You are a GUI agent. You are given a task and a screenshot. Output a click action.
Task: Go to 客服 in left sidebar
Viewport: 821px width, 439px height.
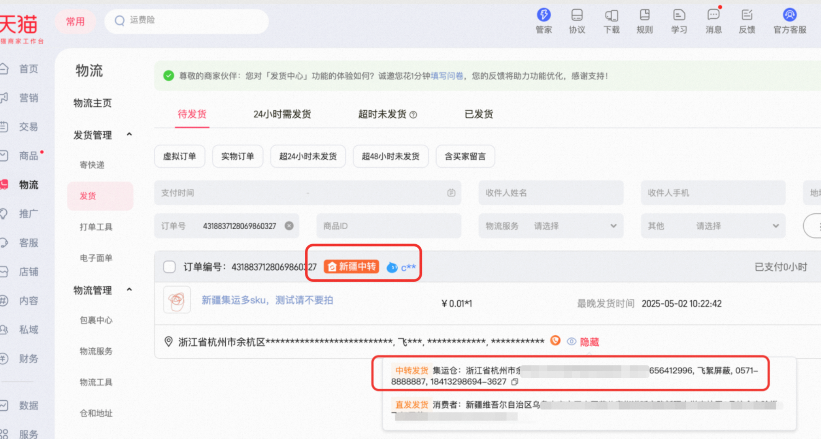click(x=28, y=243)
